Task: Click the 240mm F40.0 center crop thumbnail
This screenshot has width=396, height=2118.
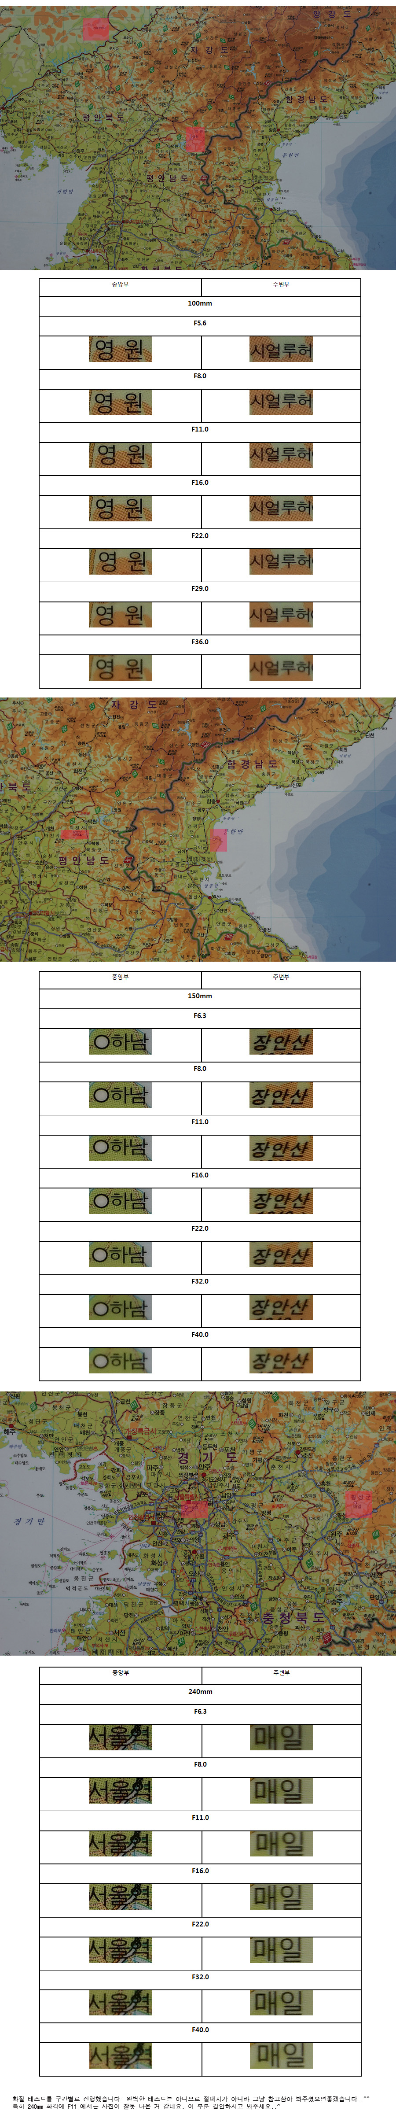Action: pos(120,2055)
